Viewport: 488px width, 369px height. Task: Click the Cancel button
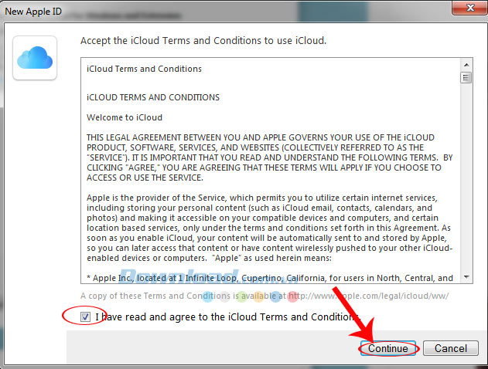pyautogui.click(x=451, y=348)
